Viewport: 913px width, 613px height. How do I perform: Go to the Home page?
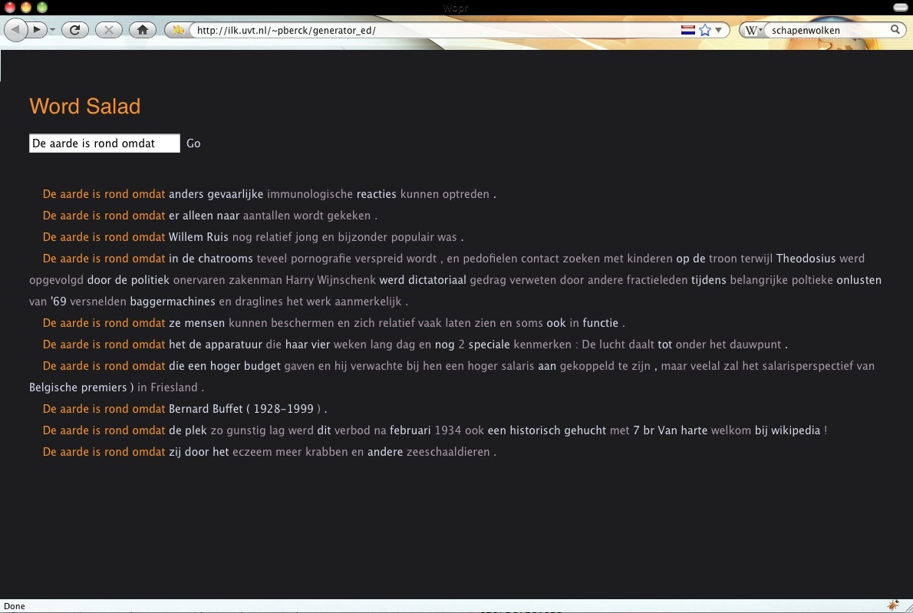click(x=142, y=30)
